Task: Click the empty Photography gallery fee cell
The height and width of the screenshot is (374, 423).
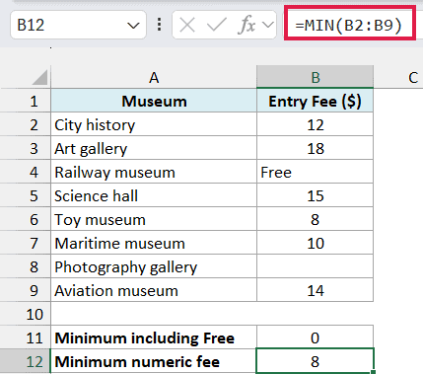Action: point(315,266)
